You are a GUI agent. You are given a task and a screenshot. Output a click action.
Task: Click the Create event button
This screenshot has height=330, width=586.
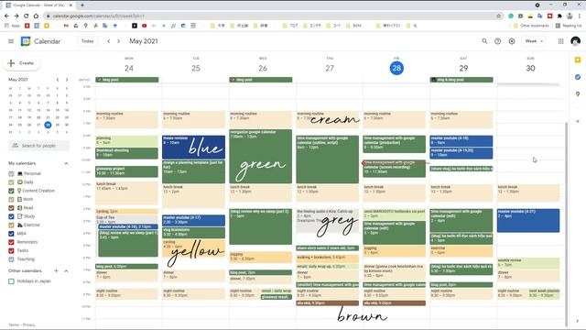tap(22, 63)
